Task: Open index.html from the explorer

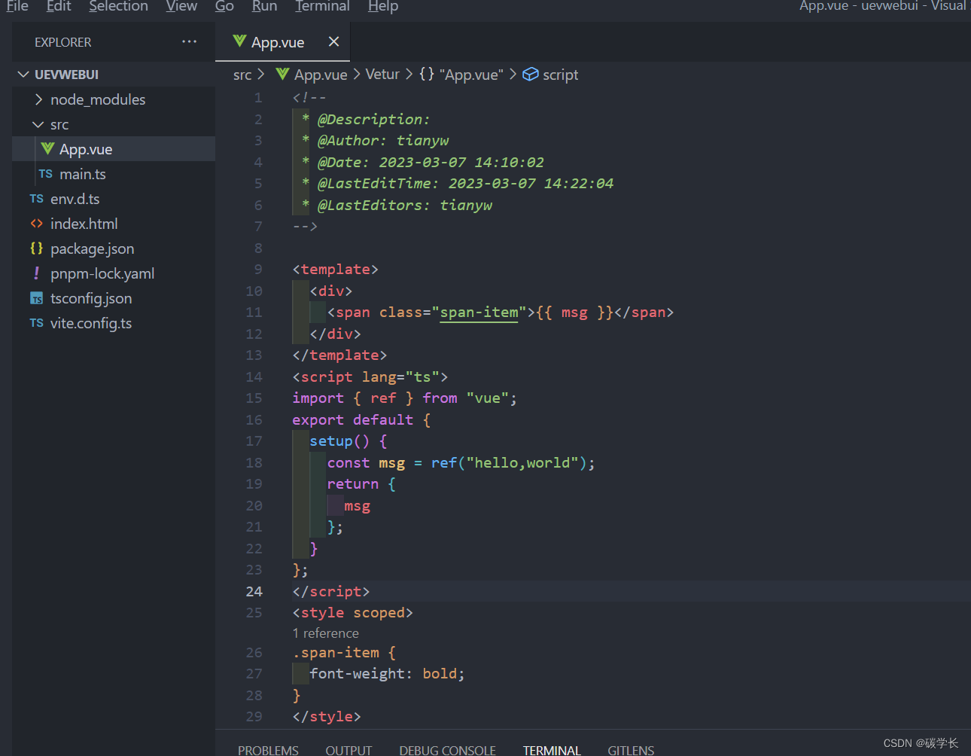Action: point(114,224)
